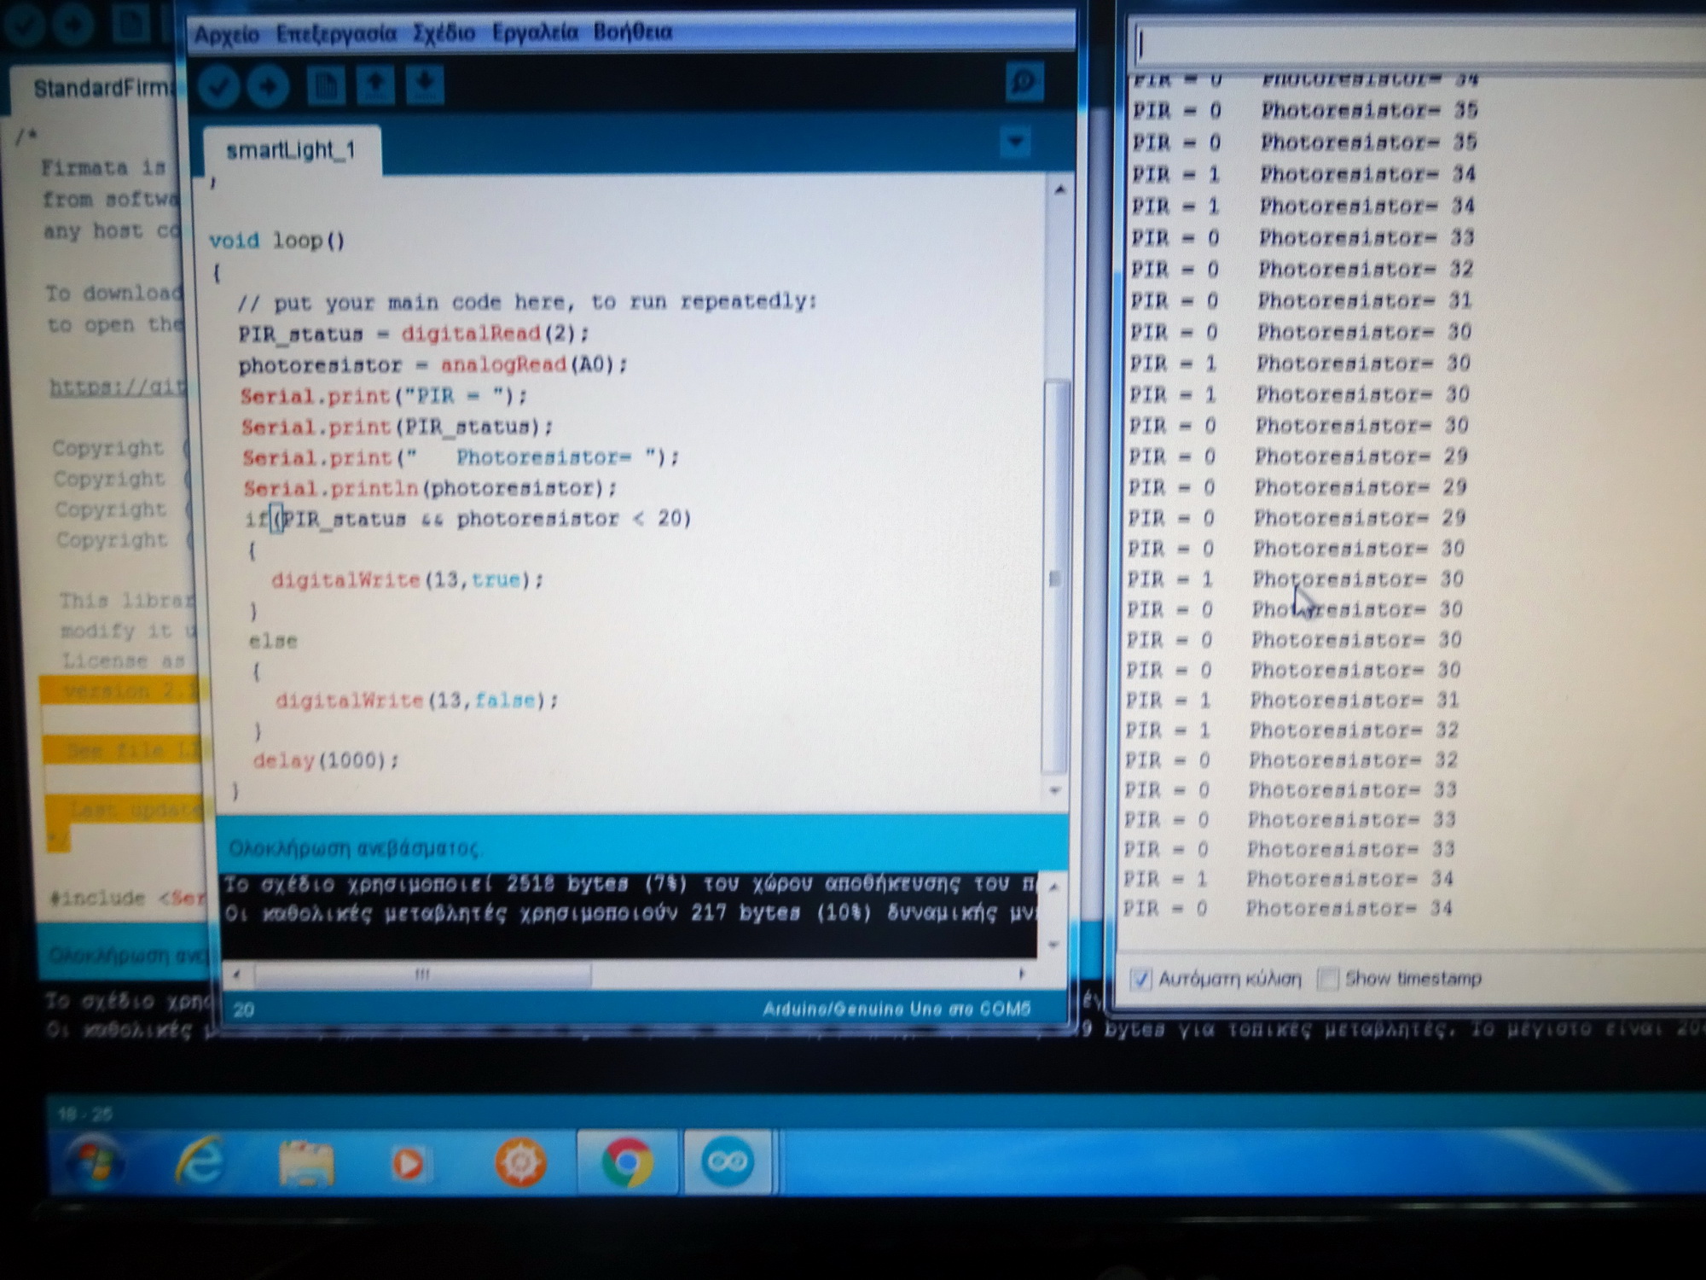Click 'Arduino/Genuino Uno στο COM5' board status text

pos(897,1009)
